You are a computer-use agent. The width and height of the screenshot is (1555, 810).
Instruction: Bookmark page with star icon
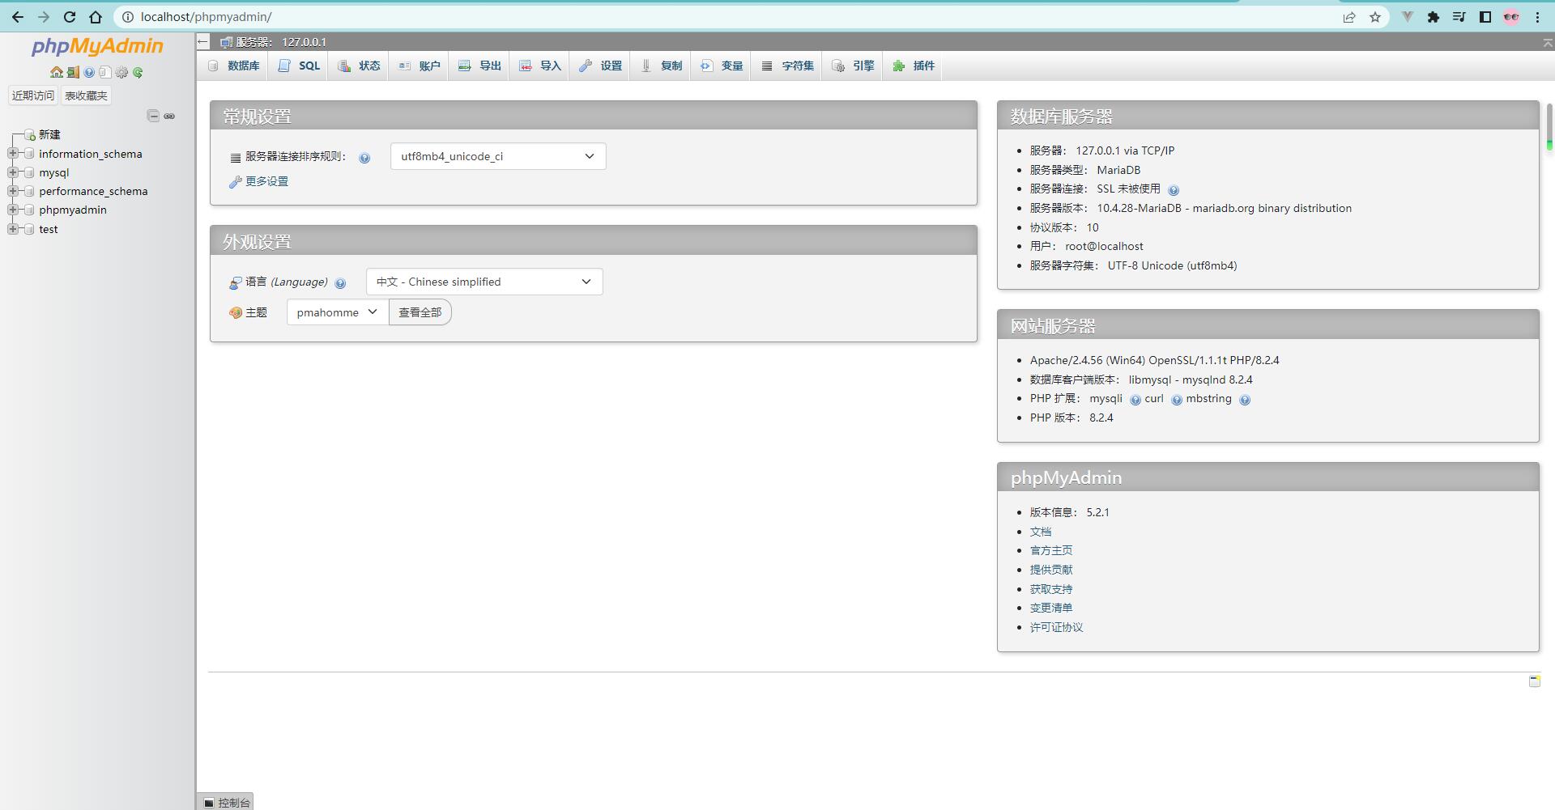tap(1374, 17)
